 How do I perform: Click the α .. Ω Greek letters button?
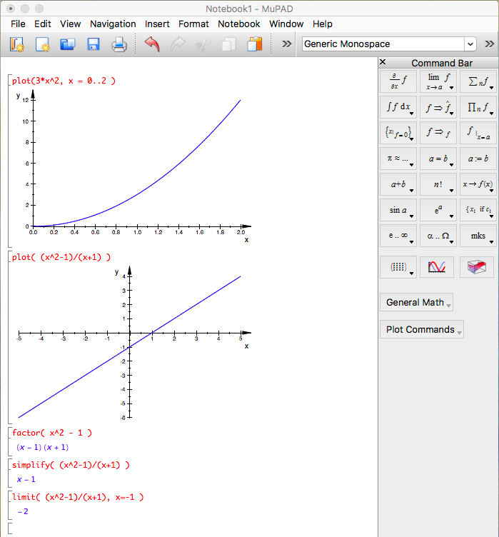(438, 236)
